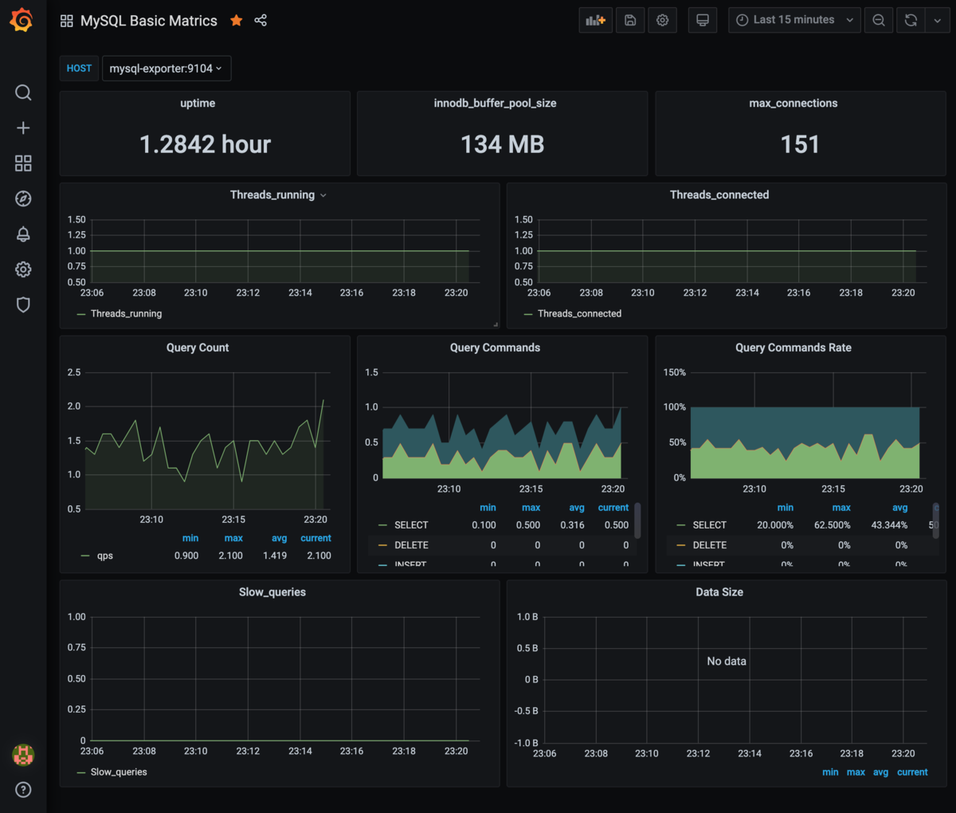Viewport: 956px width, 813px height.
Task: Click the 151 max connections value
Action: point(800,144)
